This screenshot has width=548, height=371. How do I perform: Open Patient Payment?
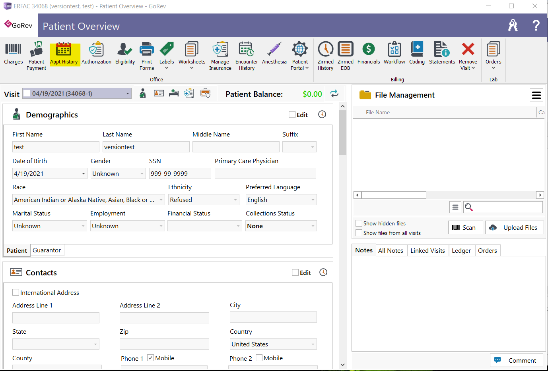click(36, 56)
